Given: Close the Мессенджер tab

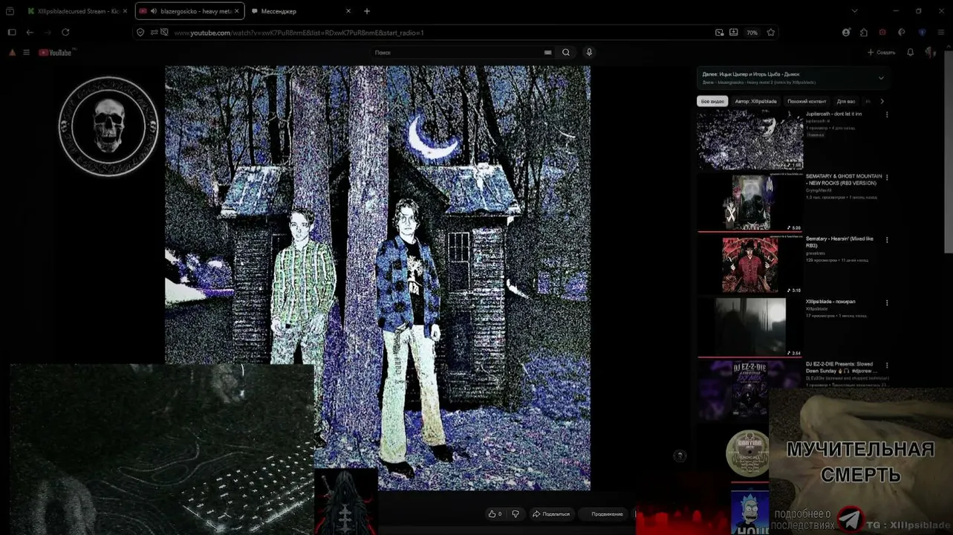Looking at the screenshot, I should point(348,11).
